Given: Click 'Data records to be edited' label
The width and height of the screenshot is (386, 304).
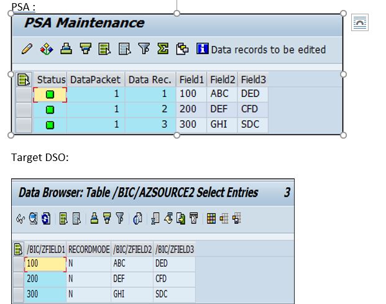Looking at the screenshot, I should pos(269,50).
